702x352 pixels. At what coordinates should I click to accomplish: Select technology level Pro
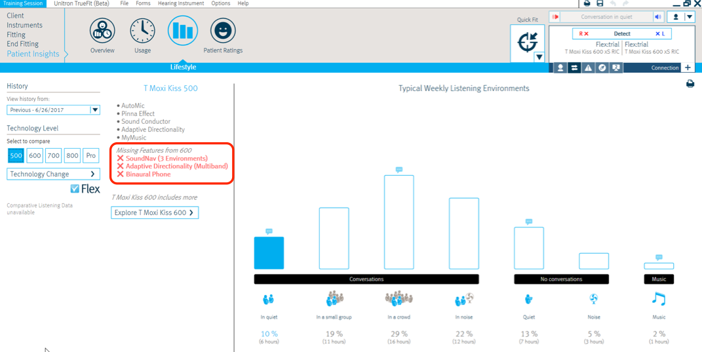91,156
